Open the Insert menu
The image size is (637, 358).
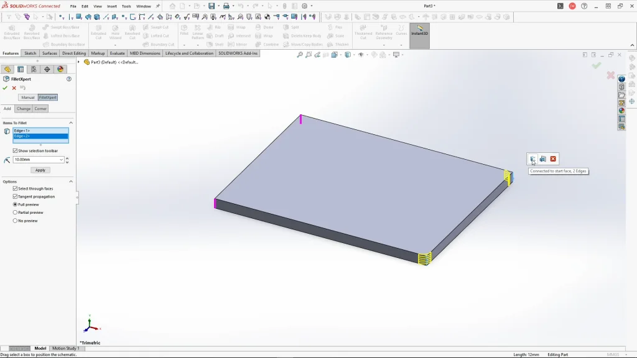click(x=112, y=6)
